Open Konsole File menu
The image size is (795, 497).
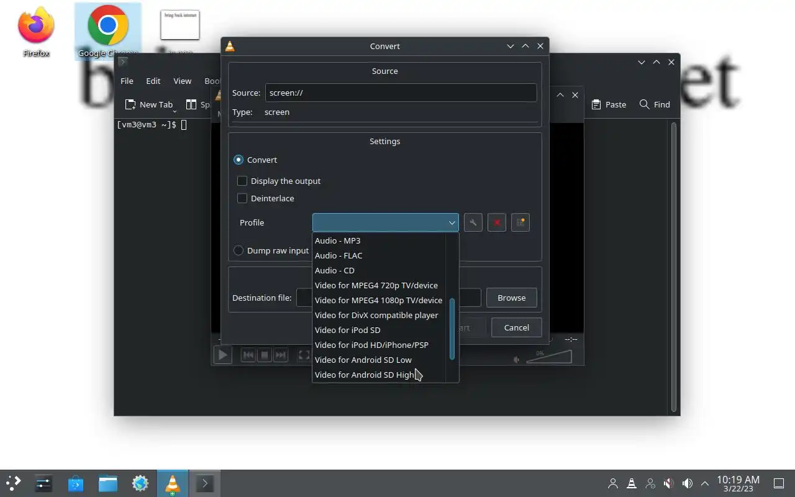pyautogui.click(x=127, y=81)
